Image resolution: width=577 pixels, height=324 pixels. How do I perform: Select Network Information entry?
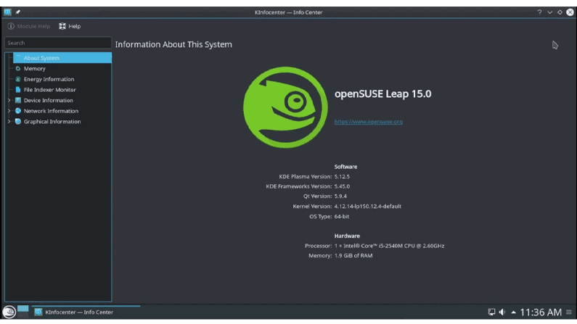point(51,111)
